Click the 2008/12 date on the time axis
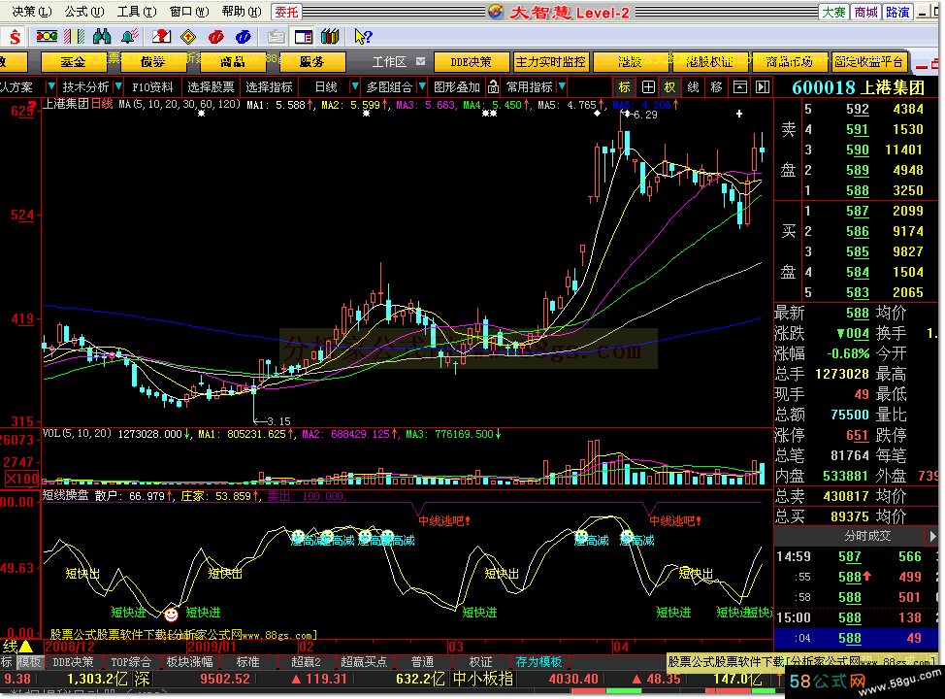The image size is (945, 699). pyautogui.click(x=69, y=648)
